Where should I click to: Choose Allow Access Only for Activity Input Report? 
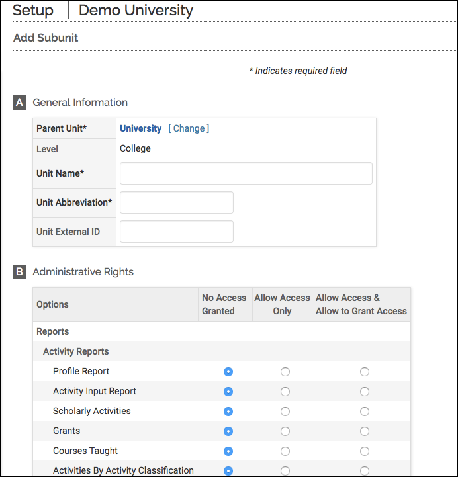coord(285,392)
